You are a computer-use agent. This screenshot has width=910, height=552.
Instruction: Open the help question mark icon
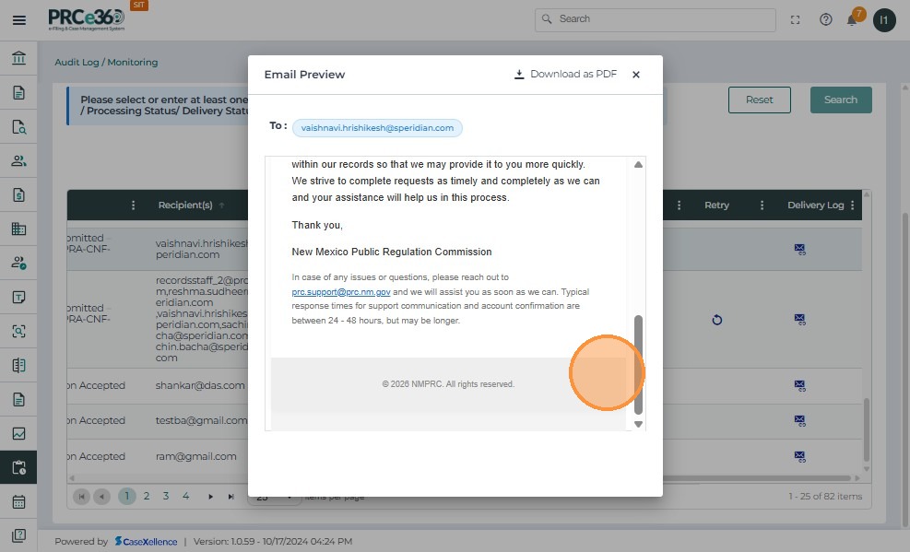(x=825, y=19)
